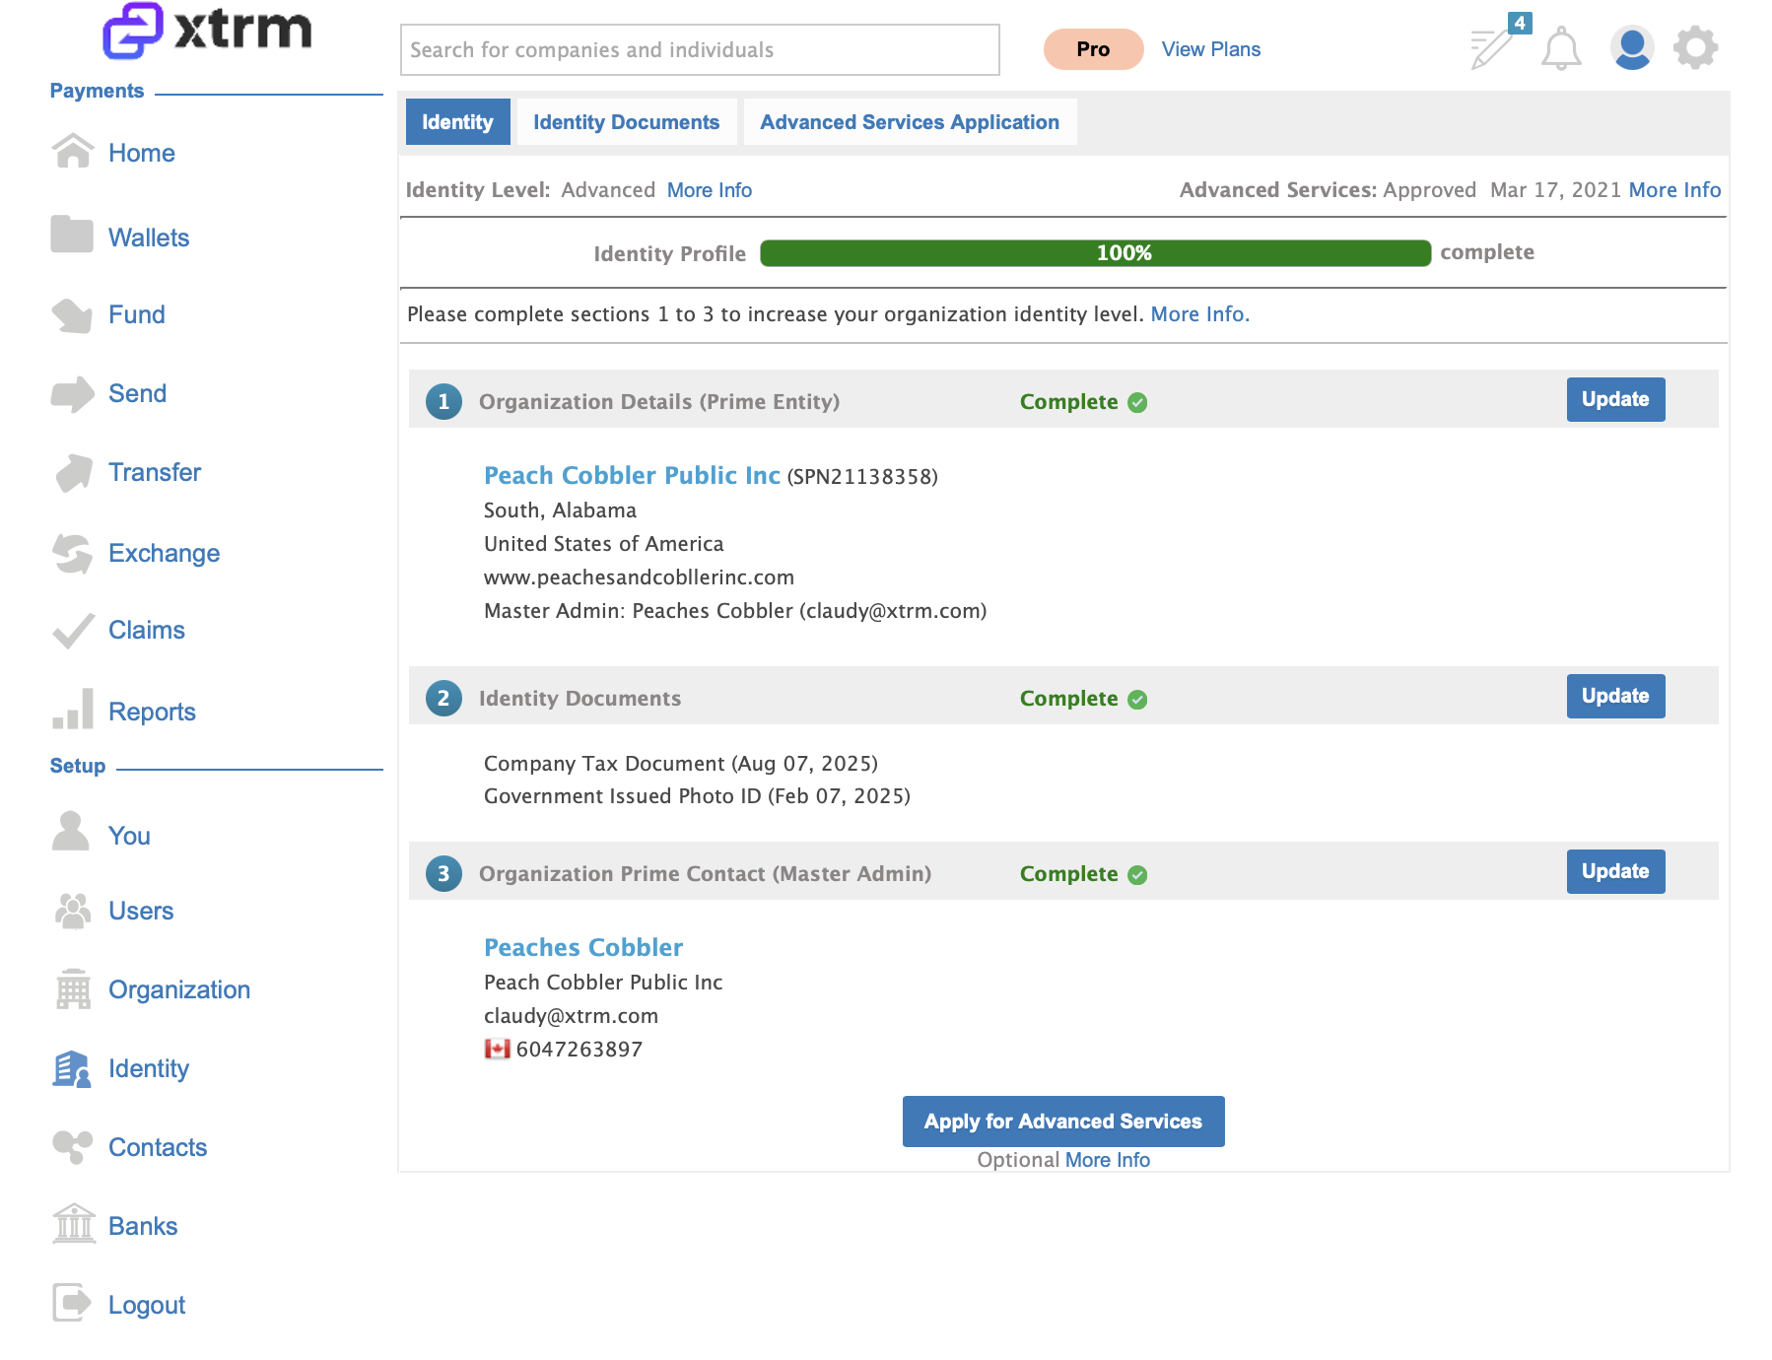Go to Home in the sidebar
This screenshot has width=1772, height=1360.
click(x=142, y=153)
